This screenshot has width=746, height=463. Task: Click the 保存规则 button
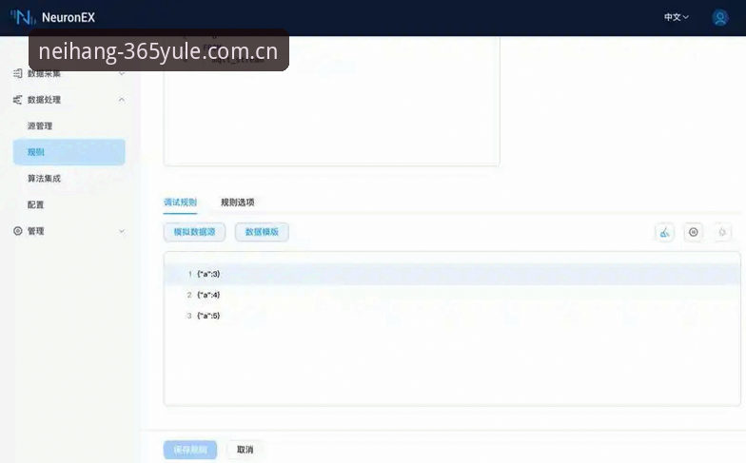[190, 450]
